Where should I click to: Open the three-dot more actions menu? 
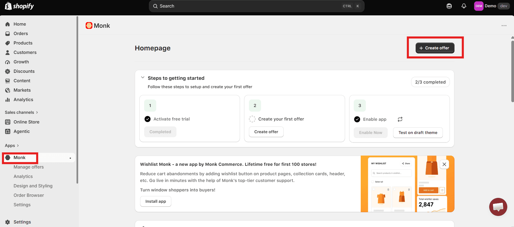coord(504,26)
